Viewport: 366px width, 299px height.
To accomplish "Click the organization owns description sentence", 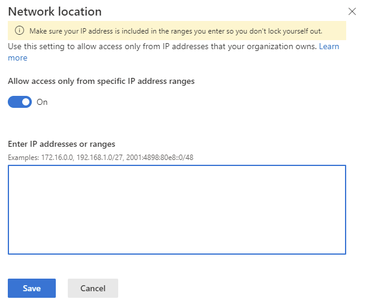I will point(264,46).
